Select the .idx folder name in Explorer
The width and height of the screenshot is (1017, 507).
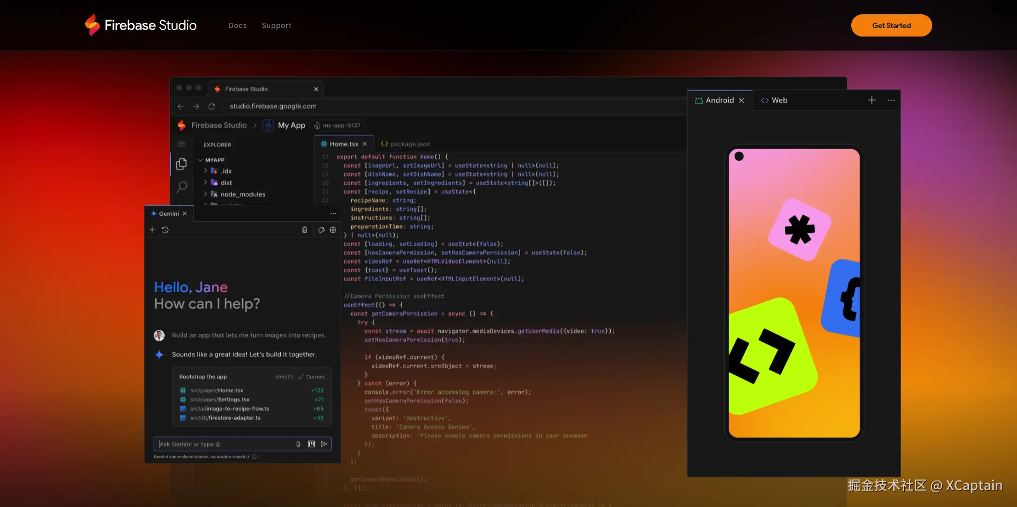pos(226,171)
